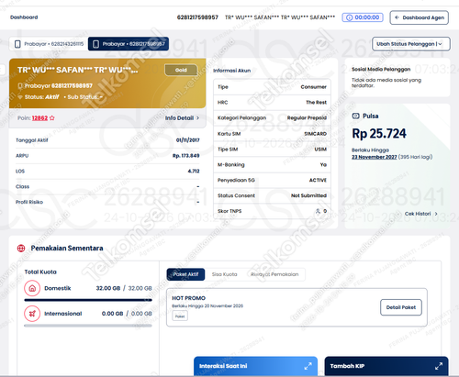Screen dimensions: 459x377
Task: Click the Kategori Pelanggan Regular Prepaid value
Action: coord(307,118)
